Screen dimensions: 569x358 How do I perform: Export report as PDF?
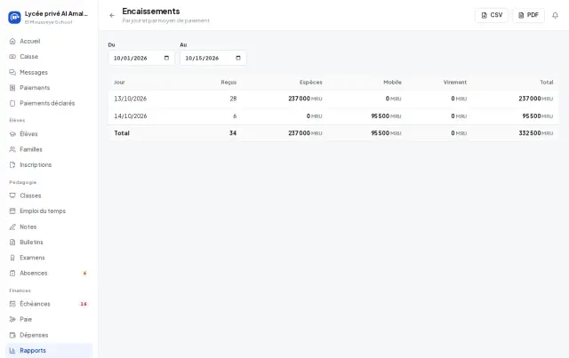(x=528, y=15)
